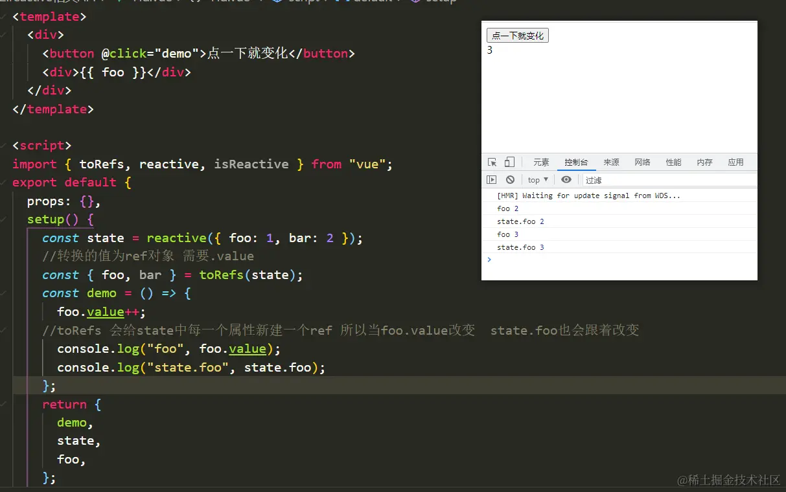This screenshot has height=492, width=786.
Task: Toggle the device toolbar icon
Action: tap(509, 162)
